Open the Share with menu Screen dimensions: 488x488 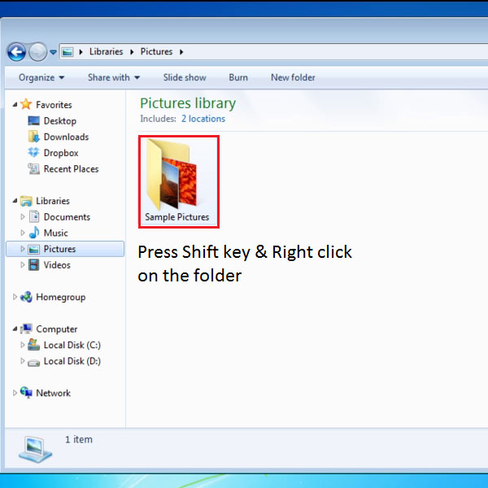pos(114,77)
